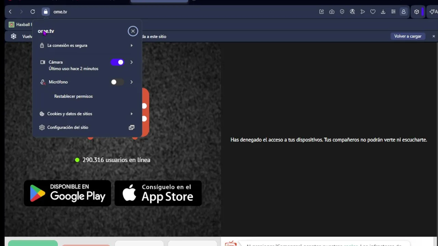Click Volver a cargar button
This screenshot has width=438, height=246.
point(408,36)
